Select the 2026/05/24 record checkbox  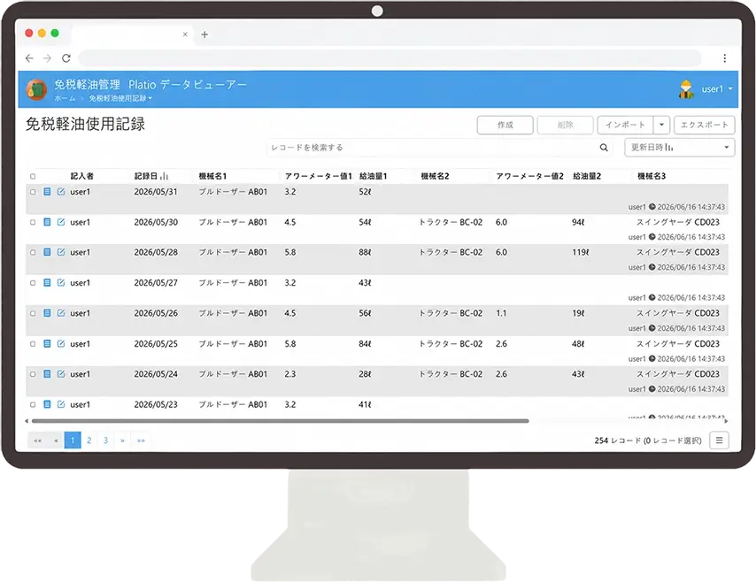tap(33, 374)
